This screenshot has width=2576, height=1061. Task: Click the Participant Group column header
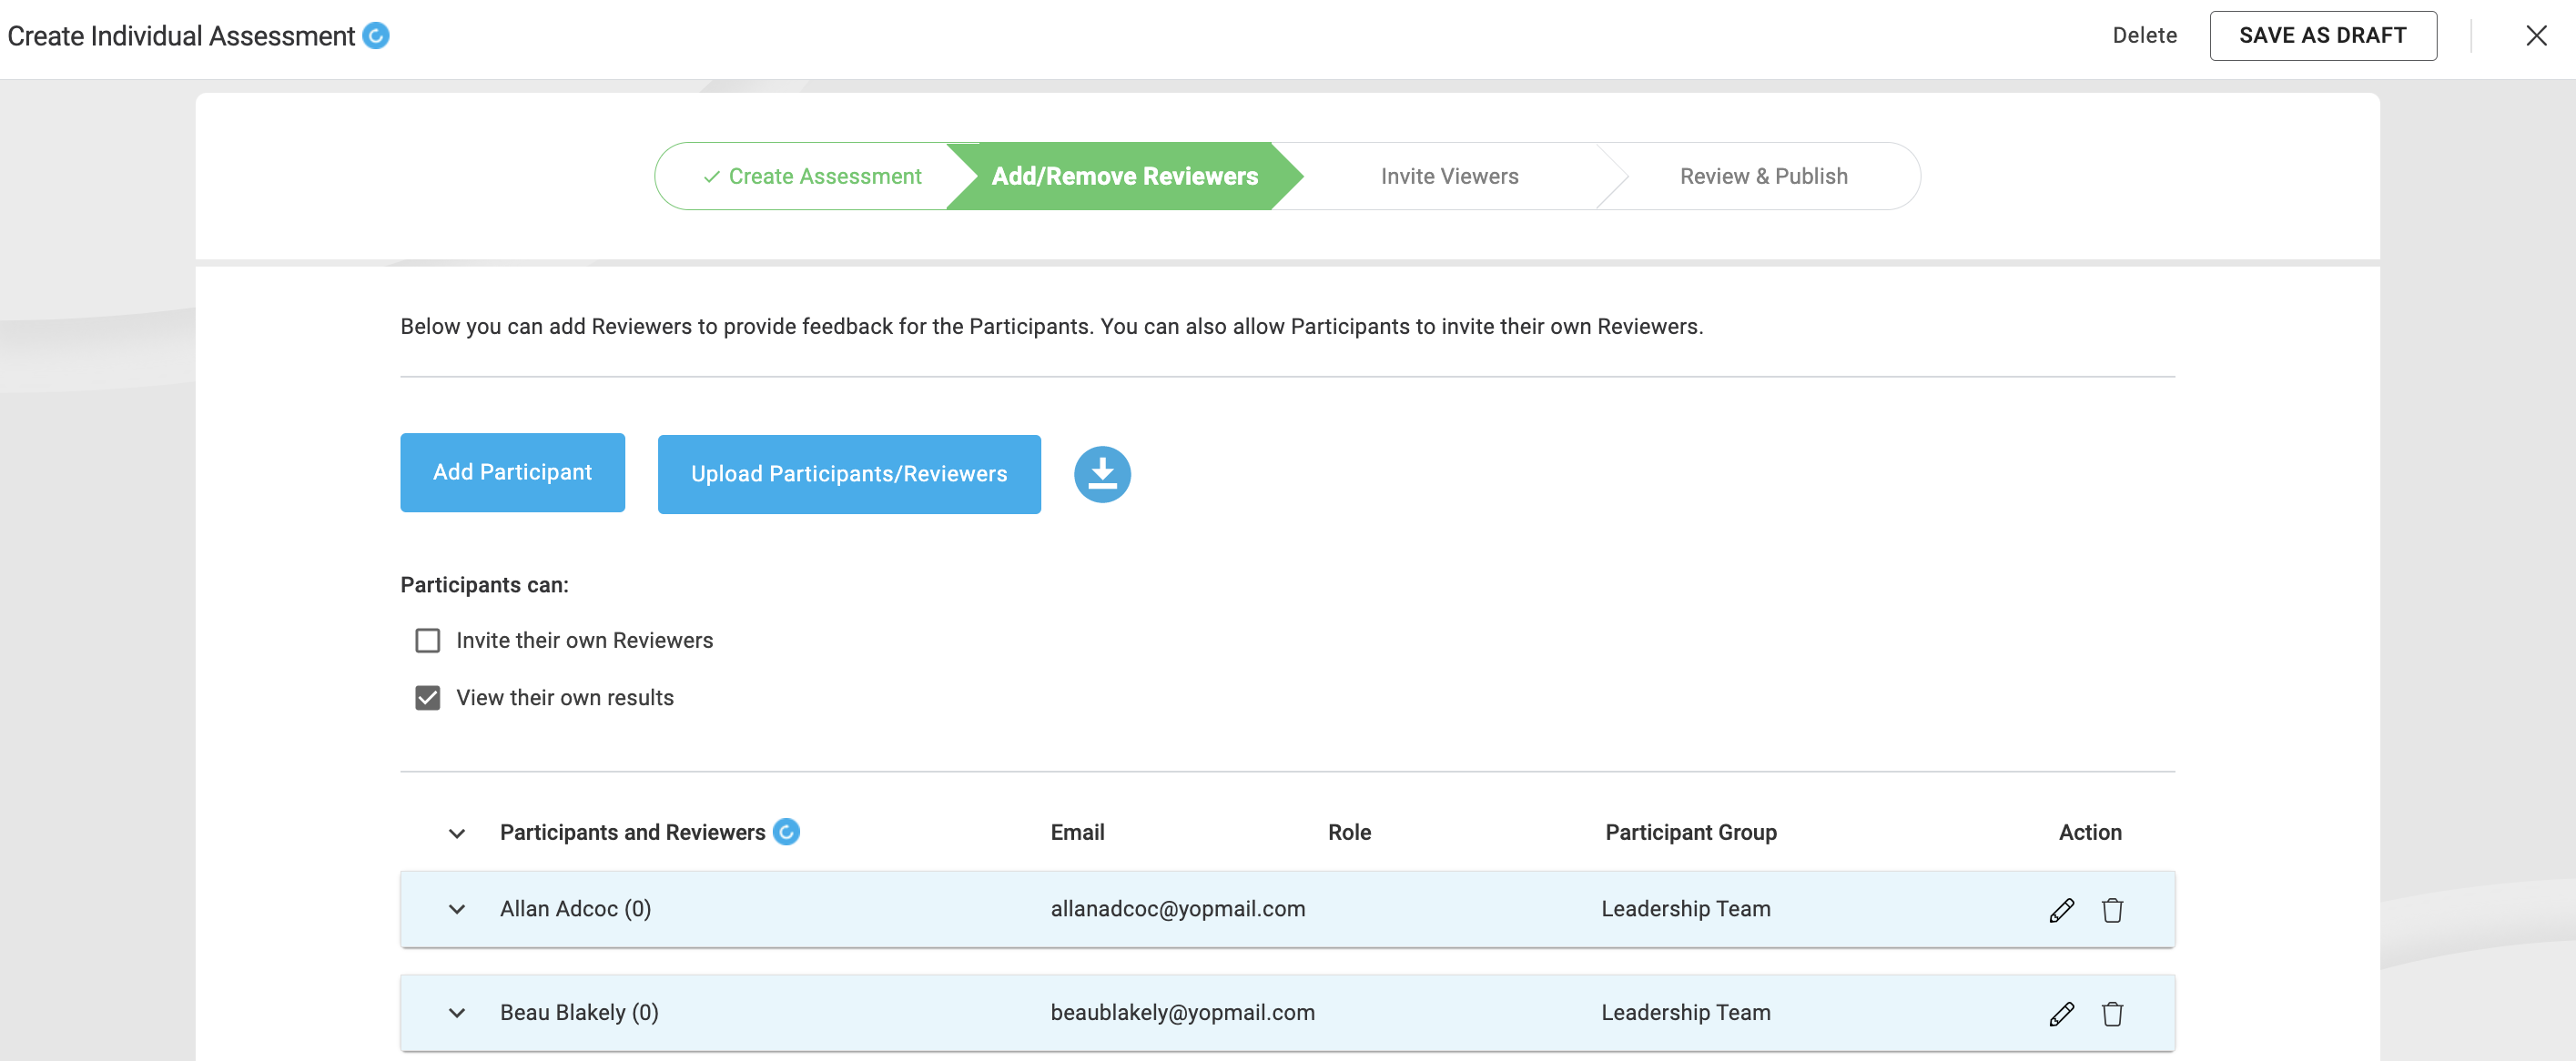coord(1690,832)
